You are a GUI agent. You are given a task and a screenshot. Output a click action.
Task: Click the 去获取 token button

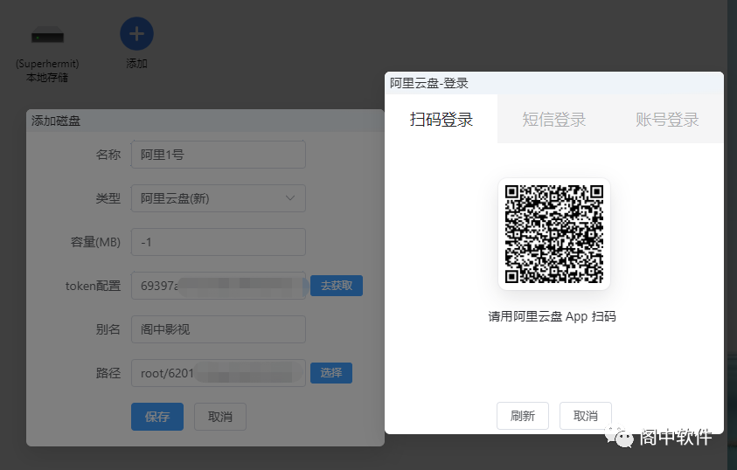[337, 286]
